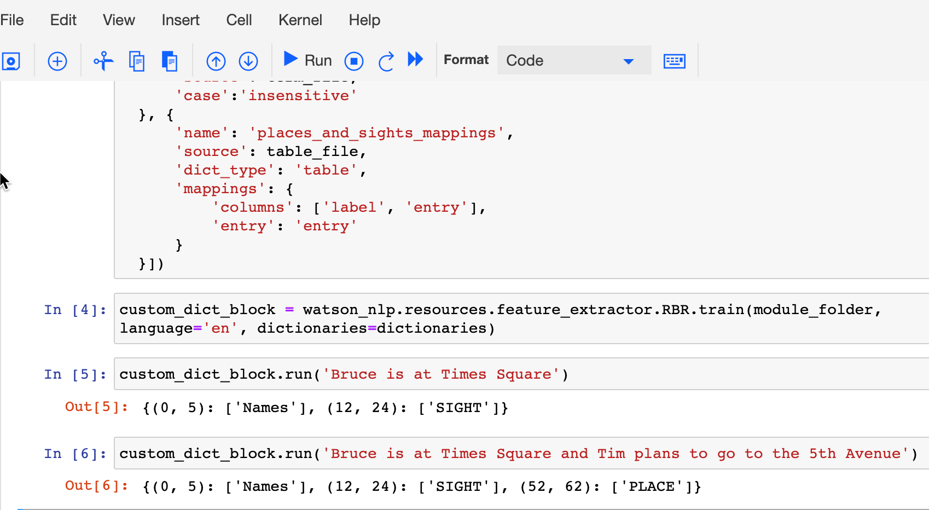Restart the kernel
The image size is (929, 510).
(386, 61)
